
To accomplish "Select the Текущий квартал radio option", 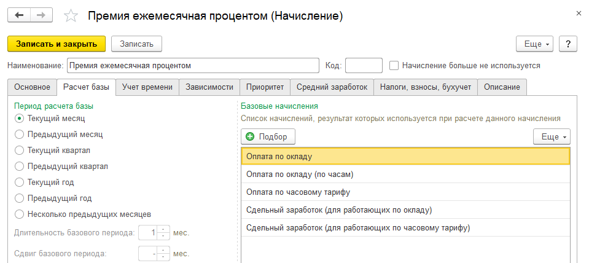I will click(20, 150).
